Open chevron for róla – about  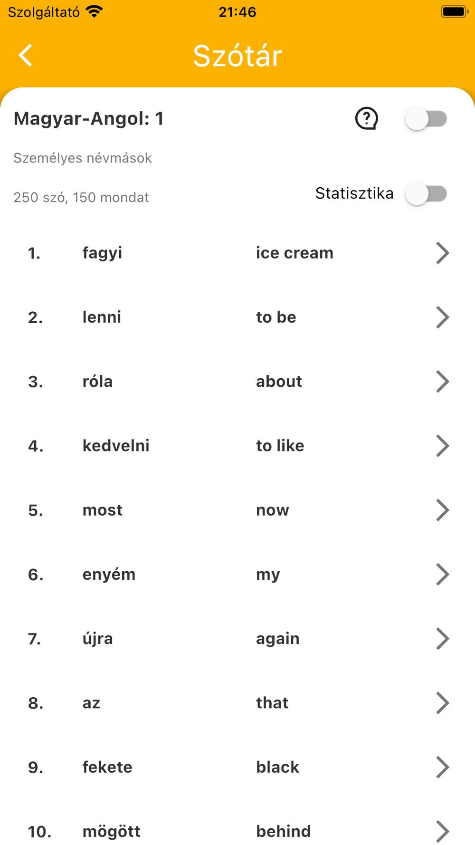click(x=442, y=381)
